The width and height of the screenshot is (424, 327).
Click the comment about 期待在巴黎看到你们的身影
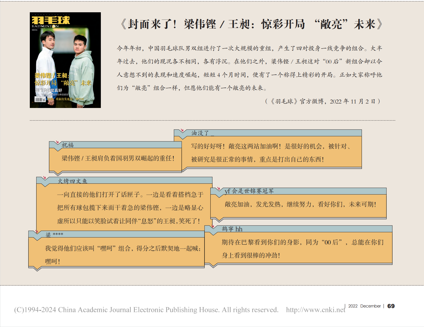click(x=302, y=249)
